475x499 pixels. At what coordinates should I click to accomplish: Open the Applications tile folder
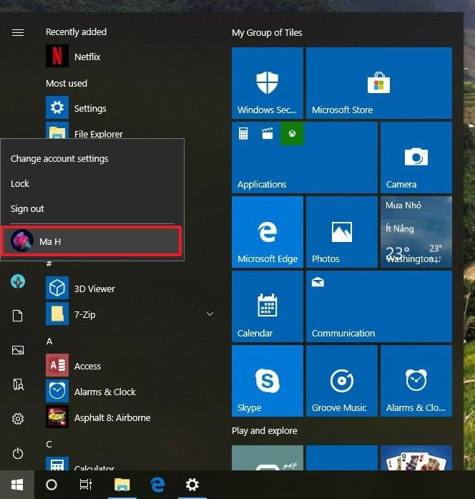click(305, 158)
